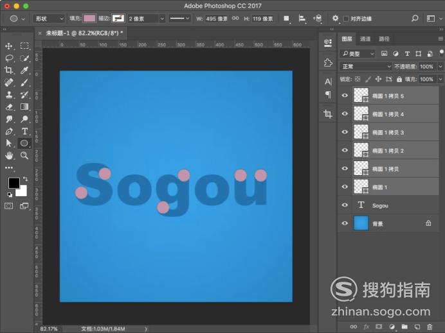Image resolution: width=445 pixels, height=333 pixels.
Task: Open the 填充 fill percentage arrow
Action: (440, 80)
